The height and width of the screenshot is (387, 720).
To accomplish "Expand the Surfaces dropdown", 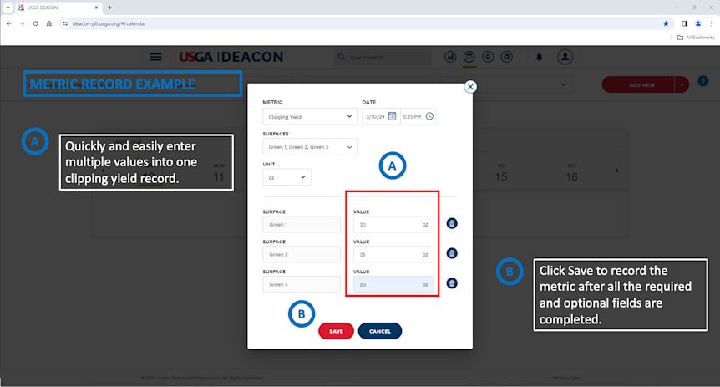I will click(310, 146).
